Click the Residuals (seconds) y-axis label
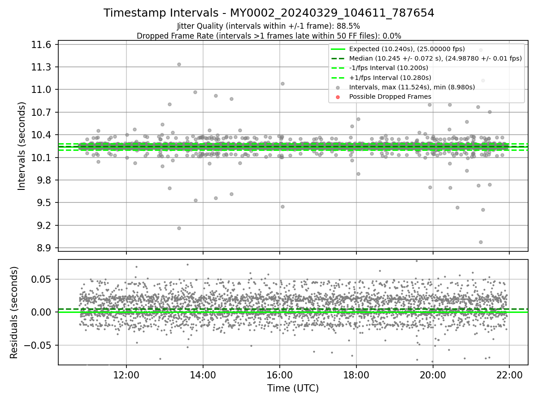The width and height of the screenshot is (538, 404). (x=14, y=312)
